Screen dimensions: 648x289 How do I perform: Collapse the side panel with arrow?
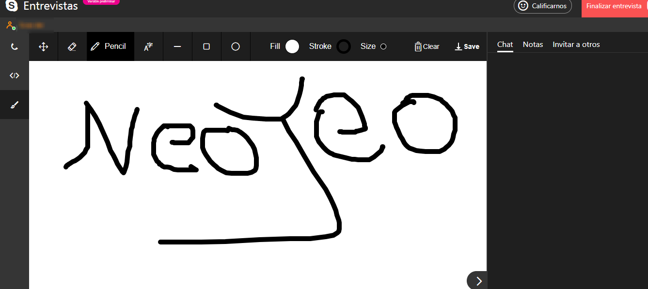[478, 281]
